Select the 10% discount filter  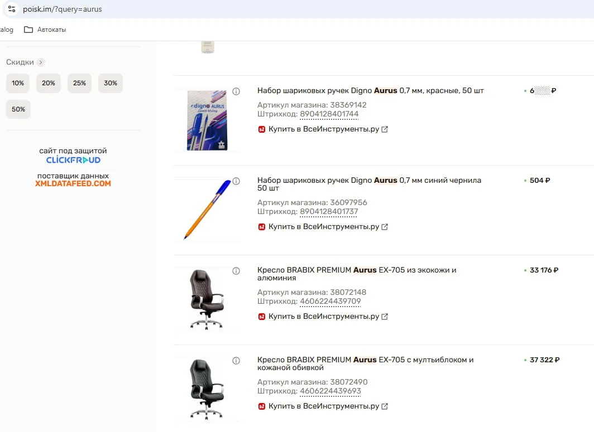point(18,83)
